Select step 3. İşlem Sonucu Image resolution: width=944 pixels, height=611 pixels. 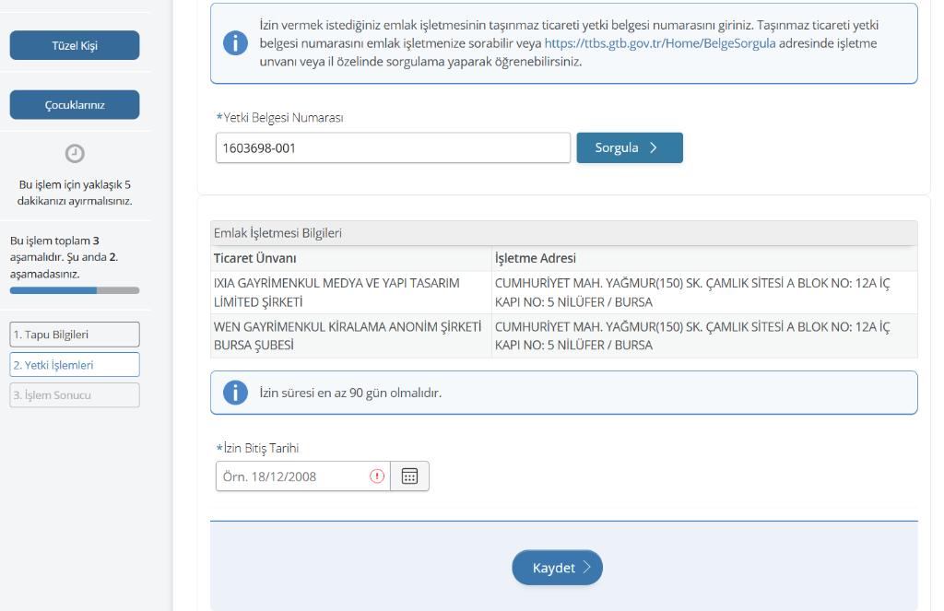(x=75, y=395)
